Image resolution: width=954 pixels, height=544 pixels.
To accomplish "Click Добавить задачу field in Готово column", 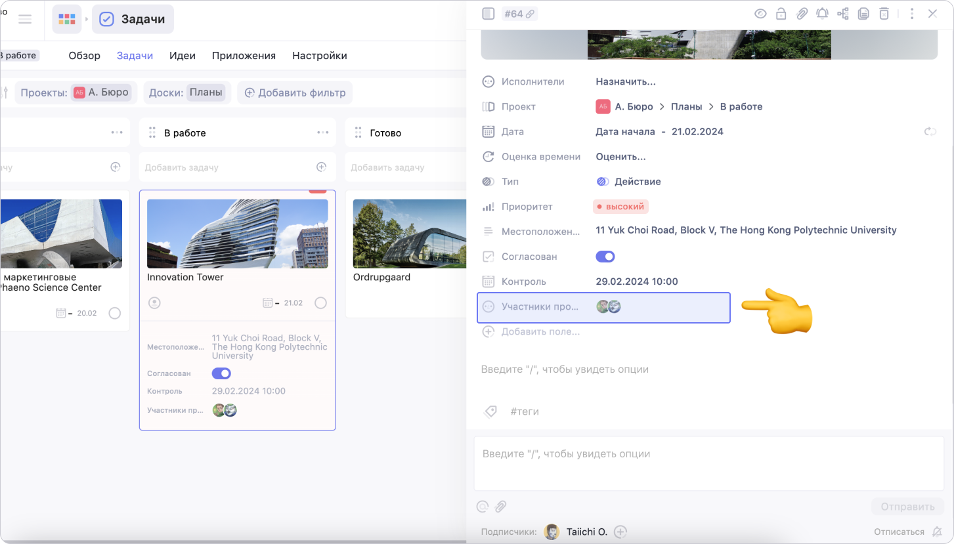I will (406, 167).
